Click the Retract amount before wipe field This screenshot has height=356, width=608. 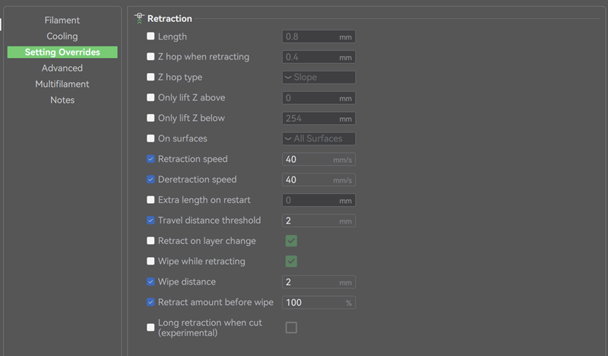pos(318,303)
